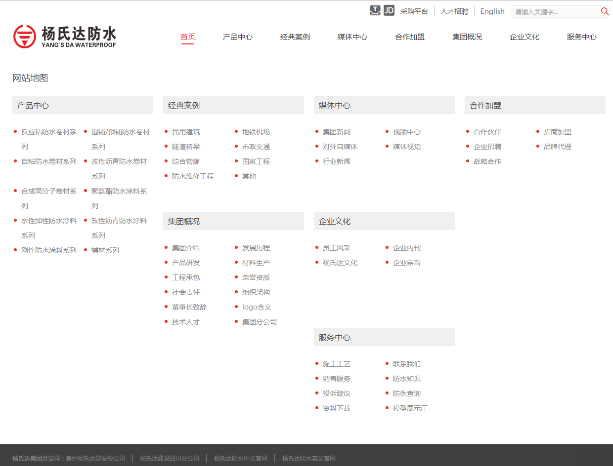Open the 企业内刊 culture link
The image size is (613, 466).
tap(407, 248)
